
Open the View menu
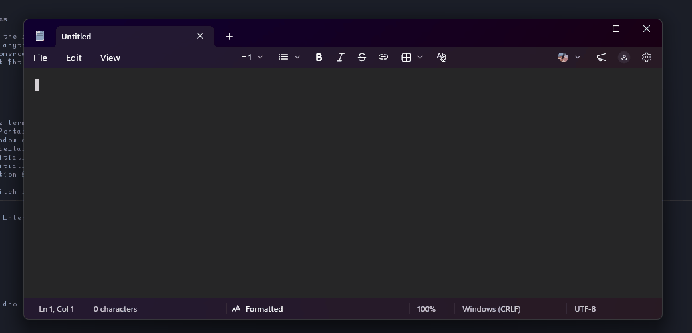[x=110, y=58]
